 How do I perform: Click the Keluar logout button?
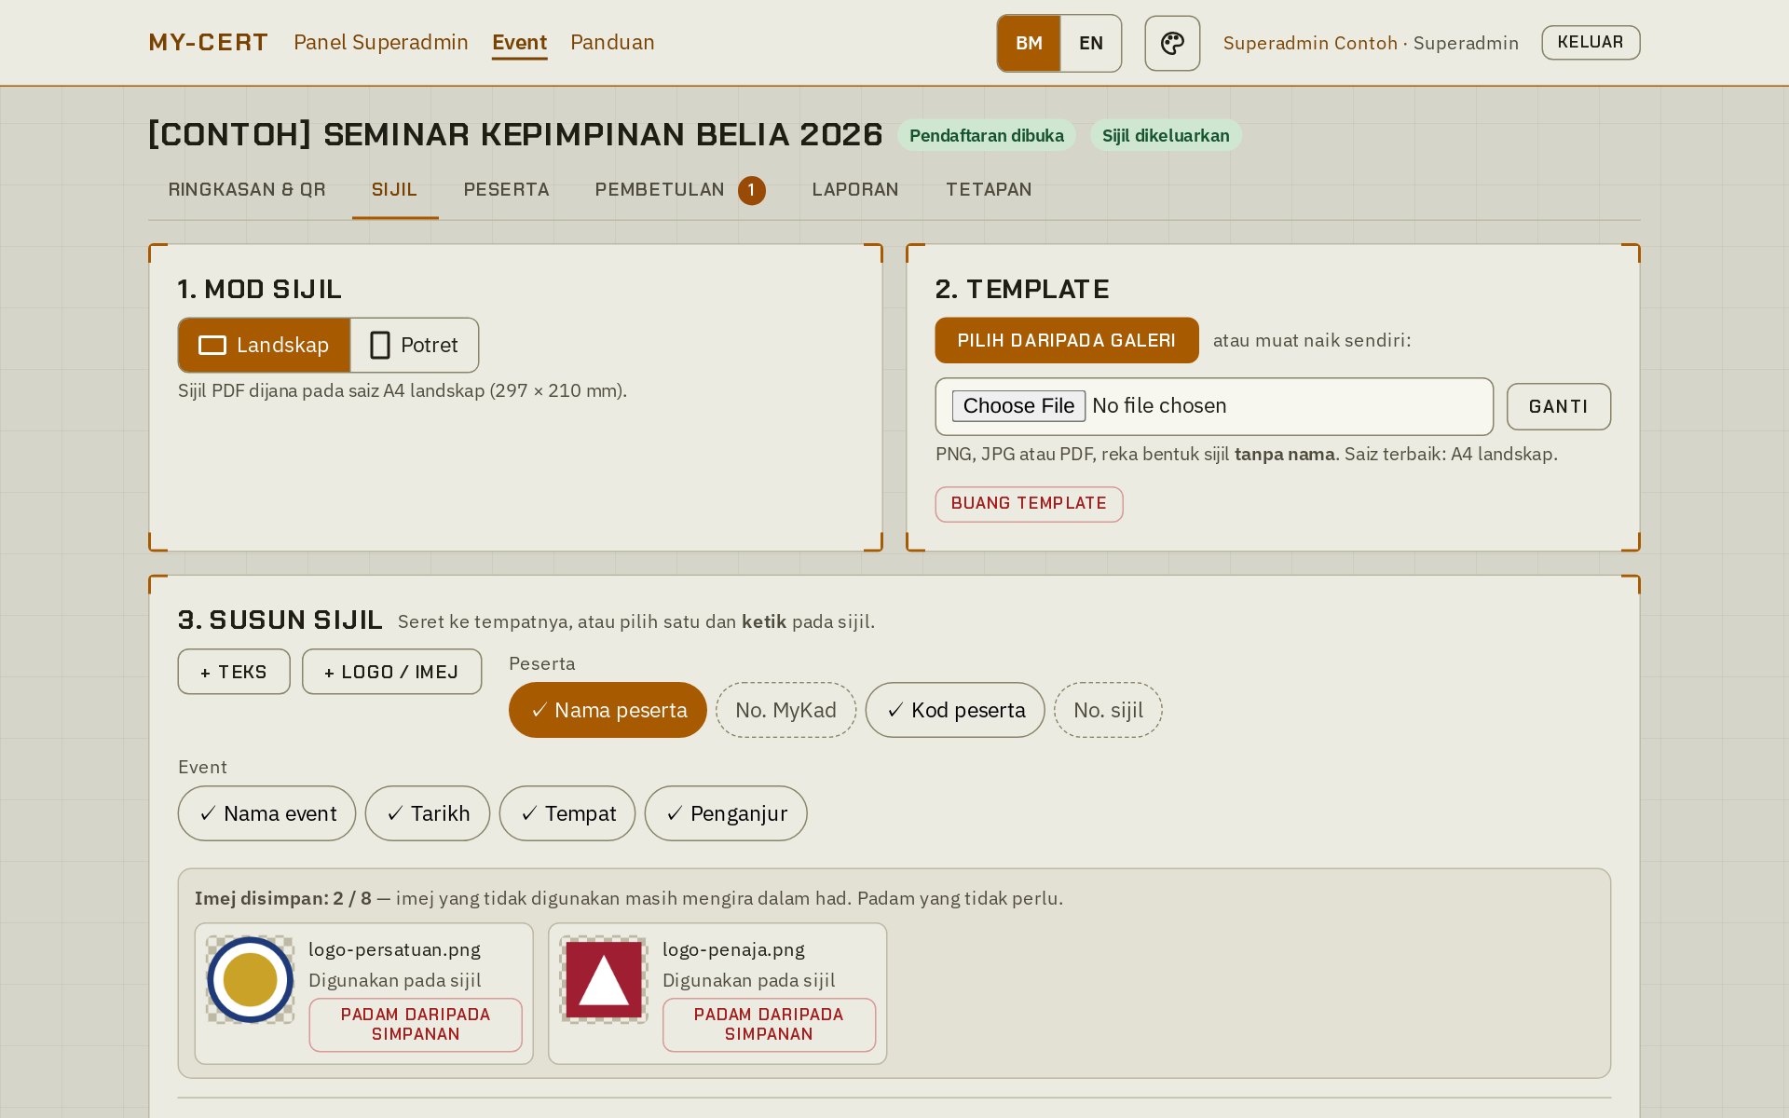[x=1591, y=43]
